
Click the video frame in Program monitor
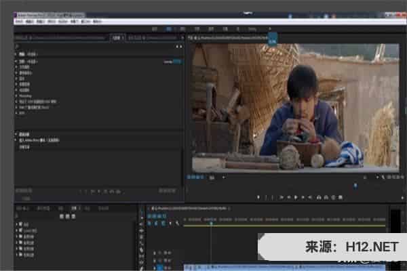[295, 108]
